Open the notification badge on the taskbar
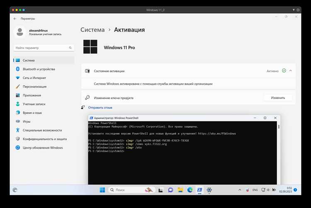 295,190
